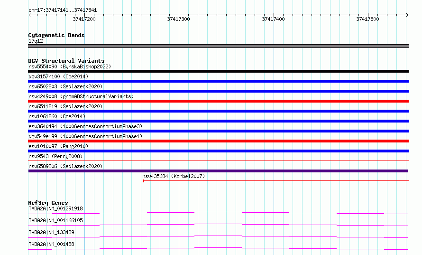This screenshot has width=422, height=255.
Task: Select the thin red nsv435684 variant line
Action: click(276, 180)
